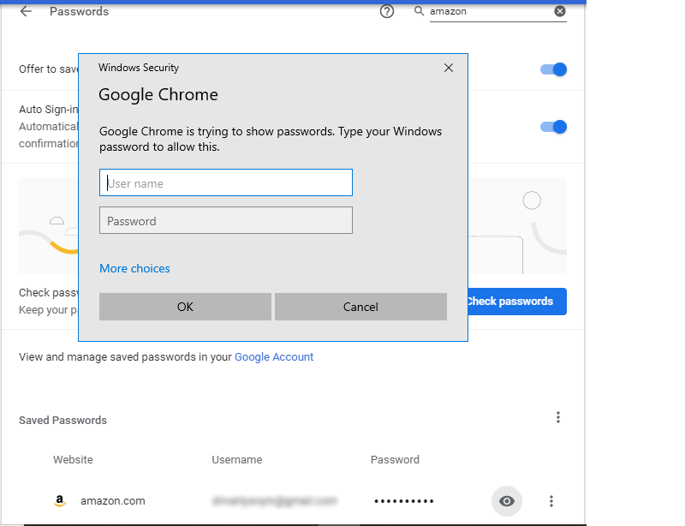The width and height of the screenshot is (685, 526).
Task: Click the blurred amazon.com username
Action: (x=275, y=501)
